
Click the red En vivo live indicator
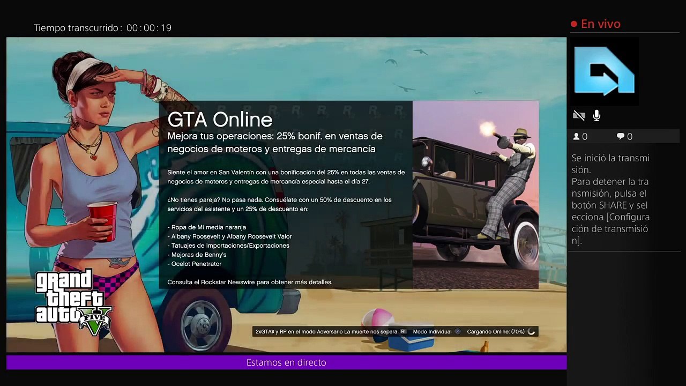(x=595, y=24)
